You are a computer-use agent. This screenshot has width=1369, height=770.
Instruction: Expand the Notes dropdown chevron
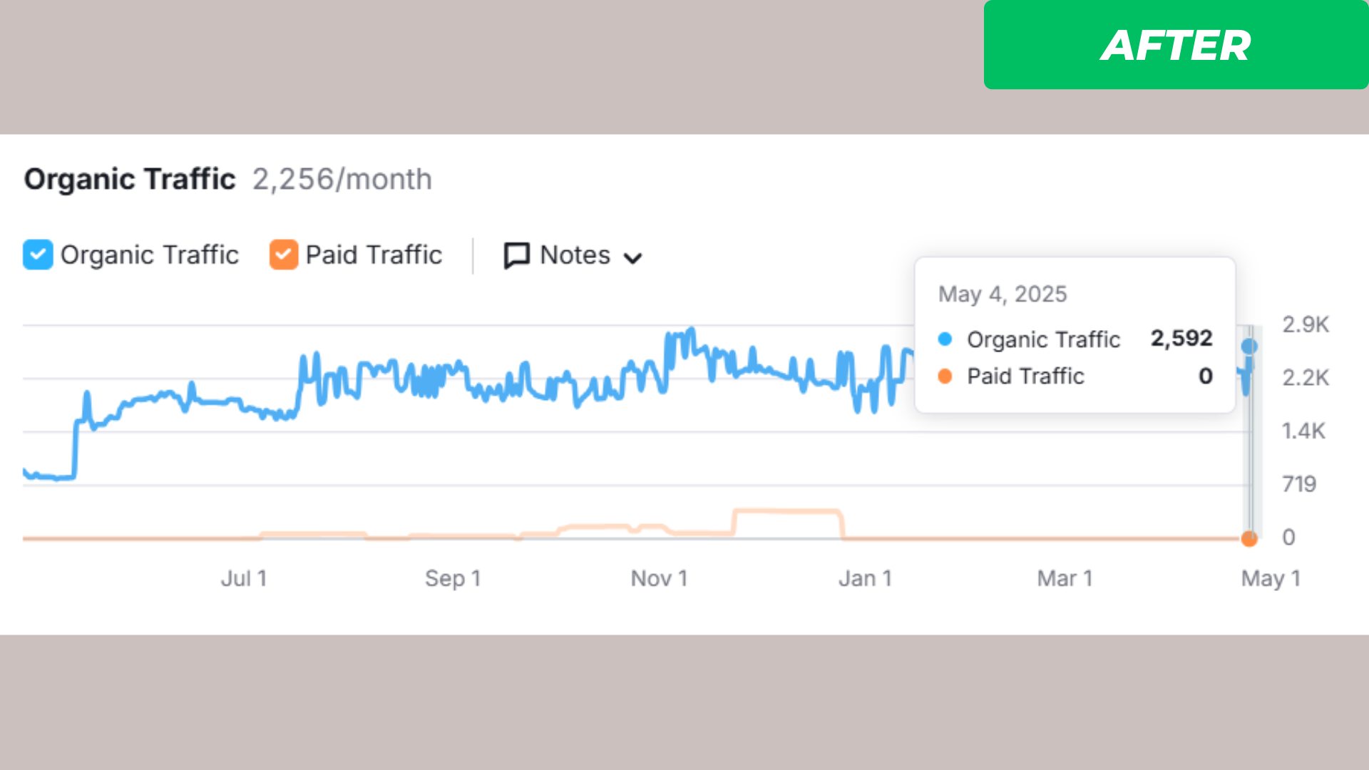[x=632, y=257]
